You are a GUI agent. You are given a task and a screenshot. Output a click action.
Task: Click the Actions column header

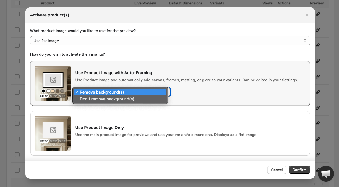(284, 3)
